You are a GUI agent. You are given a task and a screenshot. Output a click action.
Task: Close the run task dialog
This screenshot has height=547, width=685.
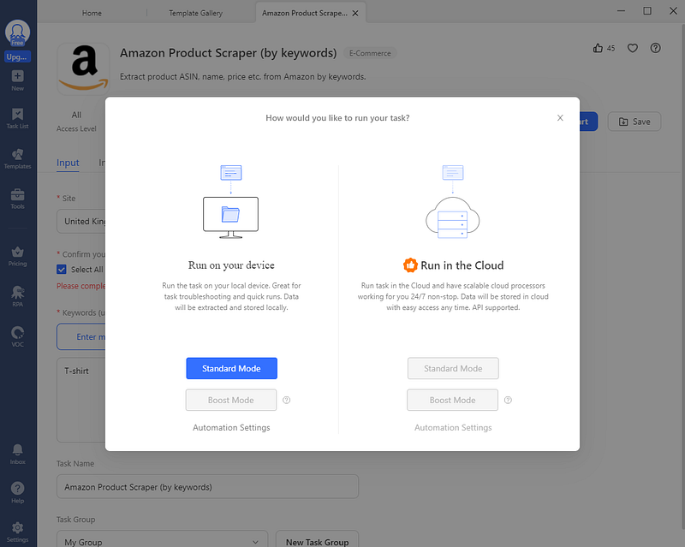[560, 118]
